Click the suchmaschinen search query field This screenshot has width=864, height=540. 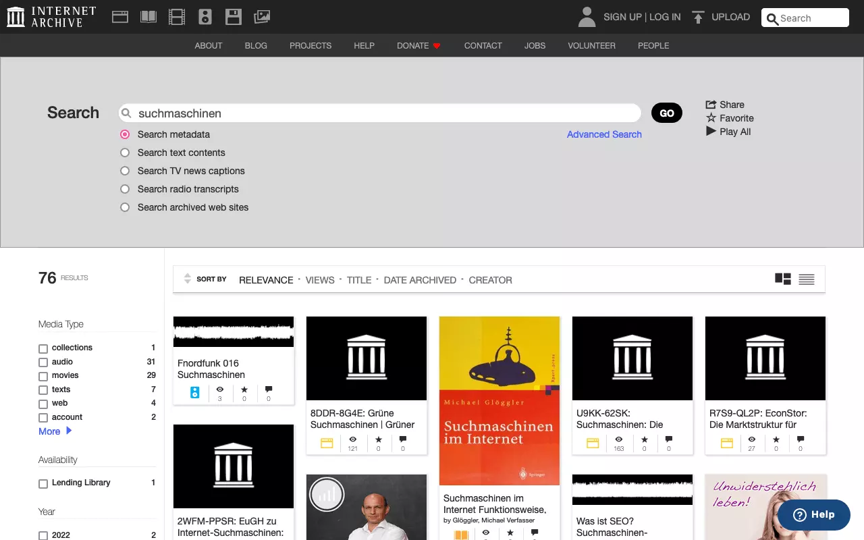click(x=379, y=113)
